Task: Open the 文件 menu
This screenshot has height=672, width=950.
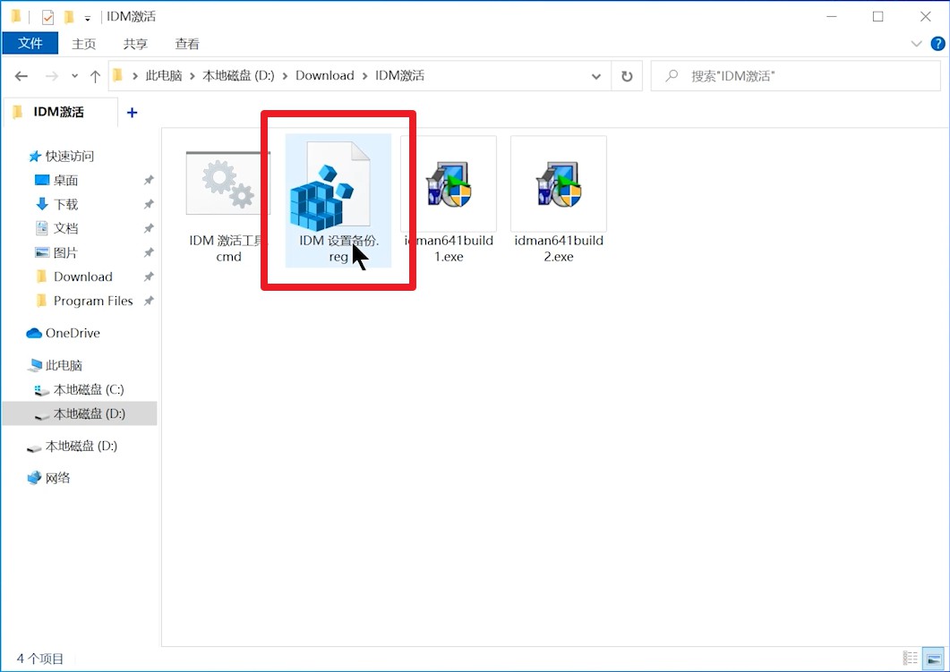Action: click(30, 43)
